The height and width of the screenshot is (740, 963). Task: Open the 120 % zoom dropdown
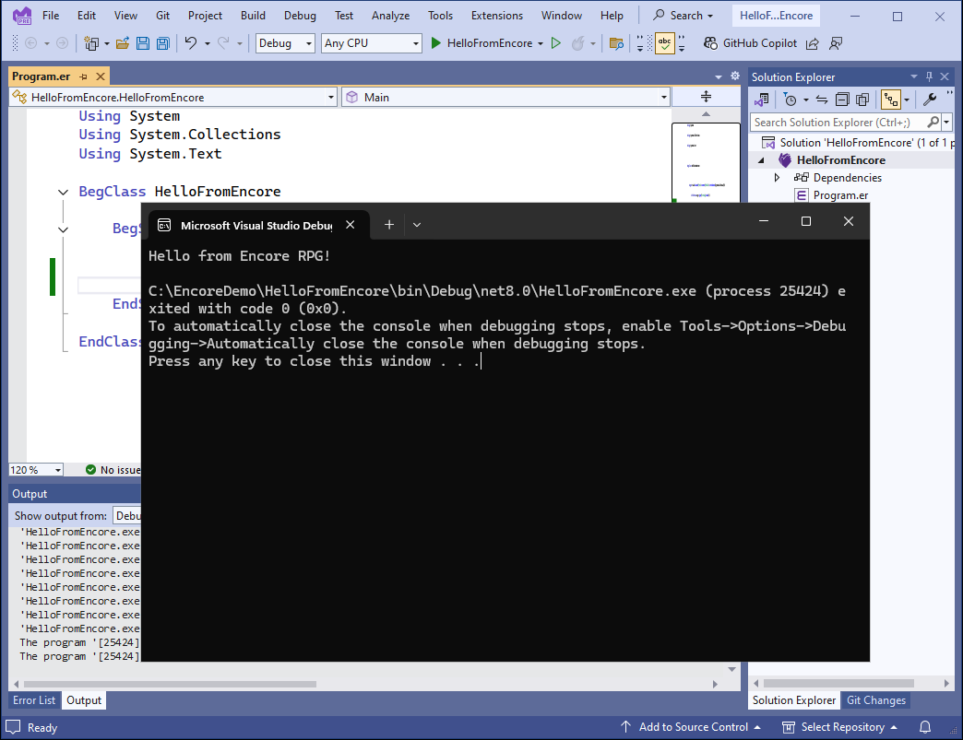tap(36, 469)
